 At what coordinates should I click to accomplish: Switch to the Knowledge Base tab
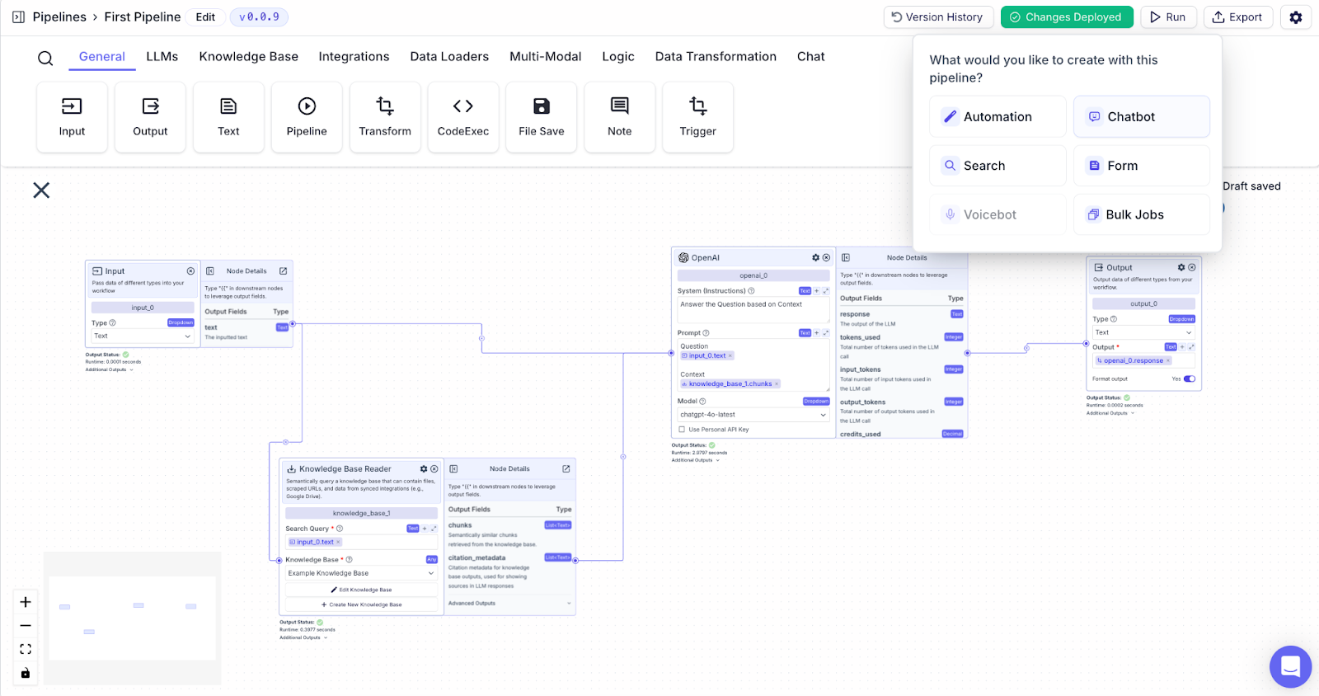[x=248, y=57]
